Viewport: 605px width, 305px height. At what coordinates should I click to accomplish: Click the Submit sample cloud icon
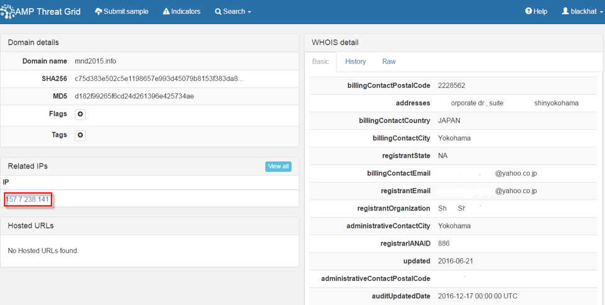point(98,12)
